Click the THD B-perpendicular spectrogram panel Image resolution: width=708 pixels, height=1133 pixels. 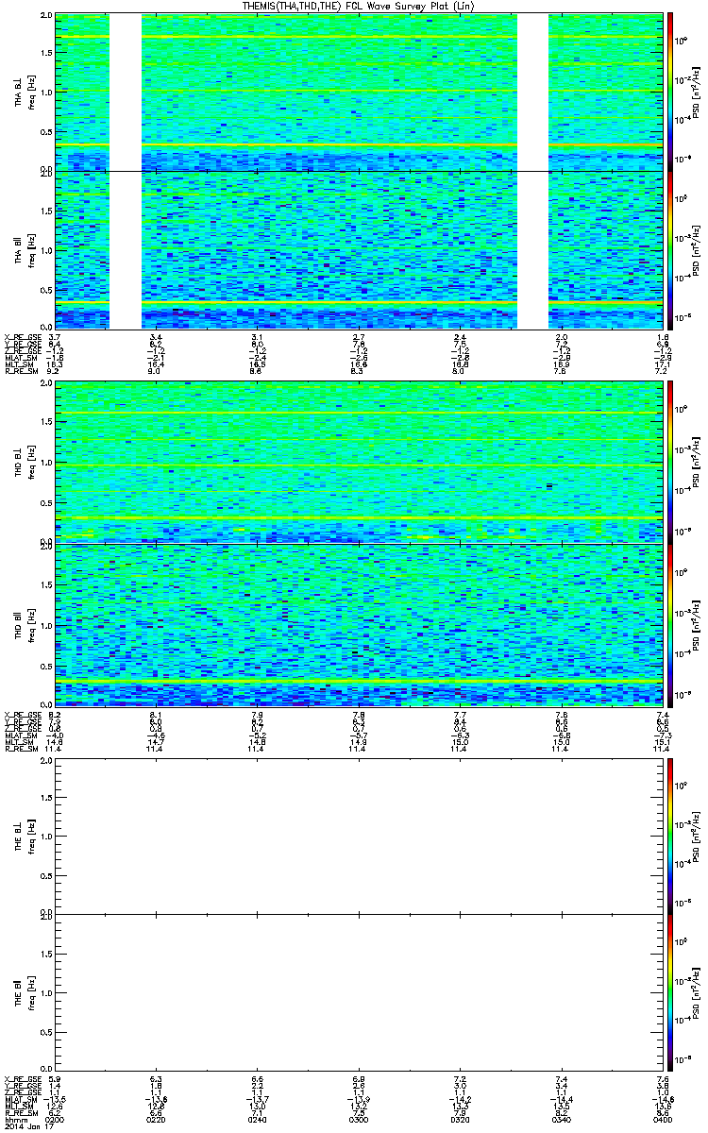point(359,461)
